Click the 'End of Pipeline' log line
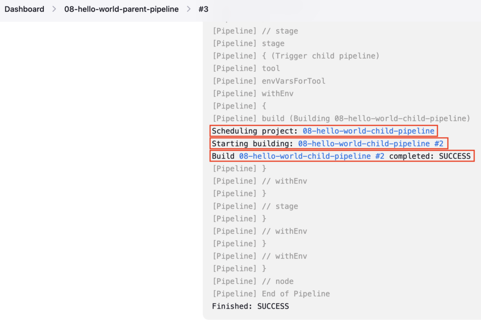 point(271,294)
